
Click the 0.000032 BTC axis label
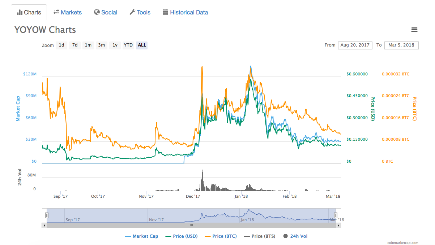(396, 74)
